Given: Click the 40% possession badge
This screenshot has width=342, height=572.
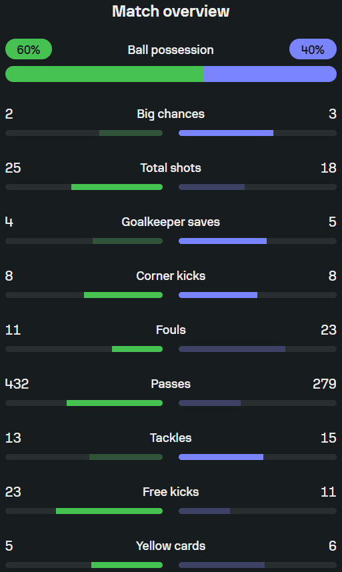Looking at the screenshot, I should [x=313, y=49].
